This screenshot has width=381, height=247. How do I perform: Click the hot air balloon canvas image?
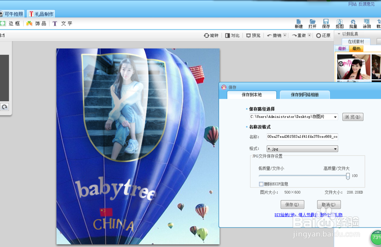click(138, 146)
